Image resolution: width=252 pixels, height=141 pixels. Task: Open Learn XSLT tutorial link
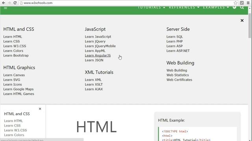tap(94, 85)
